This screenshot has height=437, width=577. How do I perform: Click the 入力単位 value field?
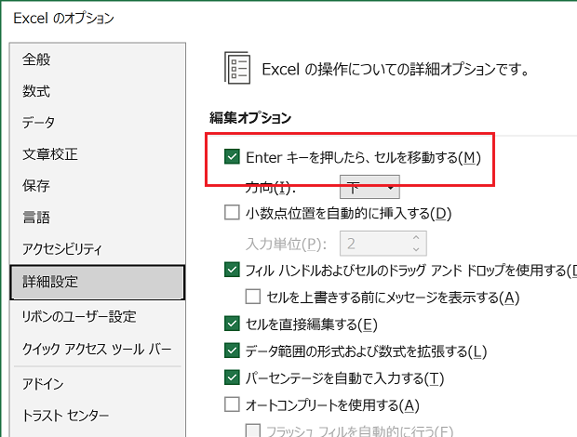point(374,244)
